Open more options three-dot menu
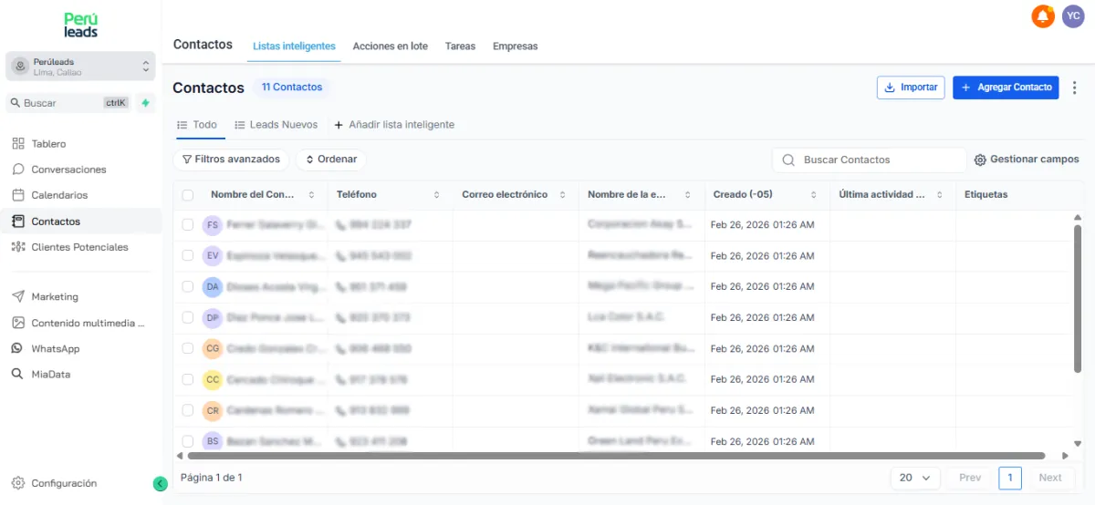 pyautogui.click(x=1074, y=88)
